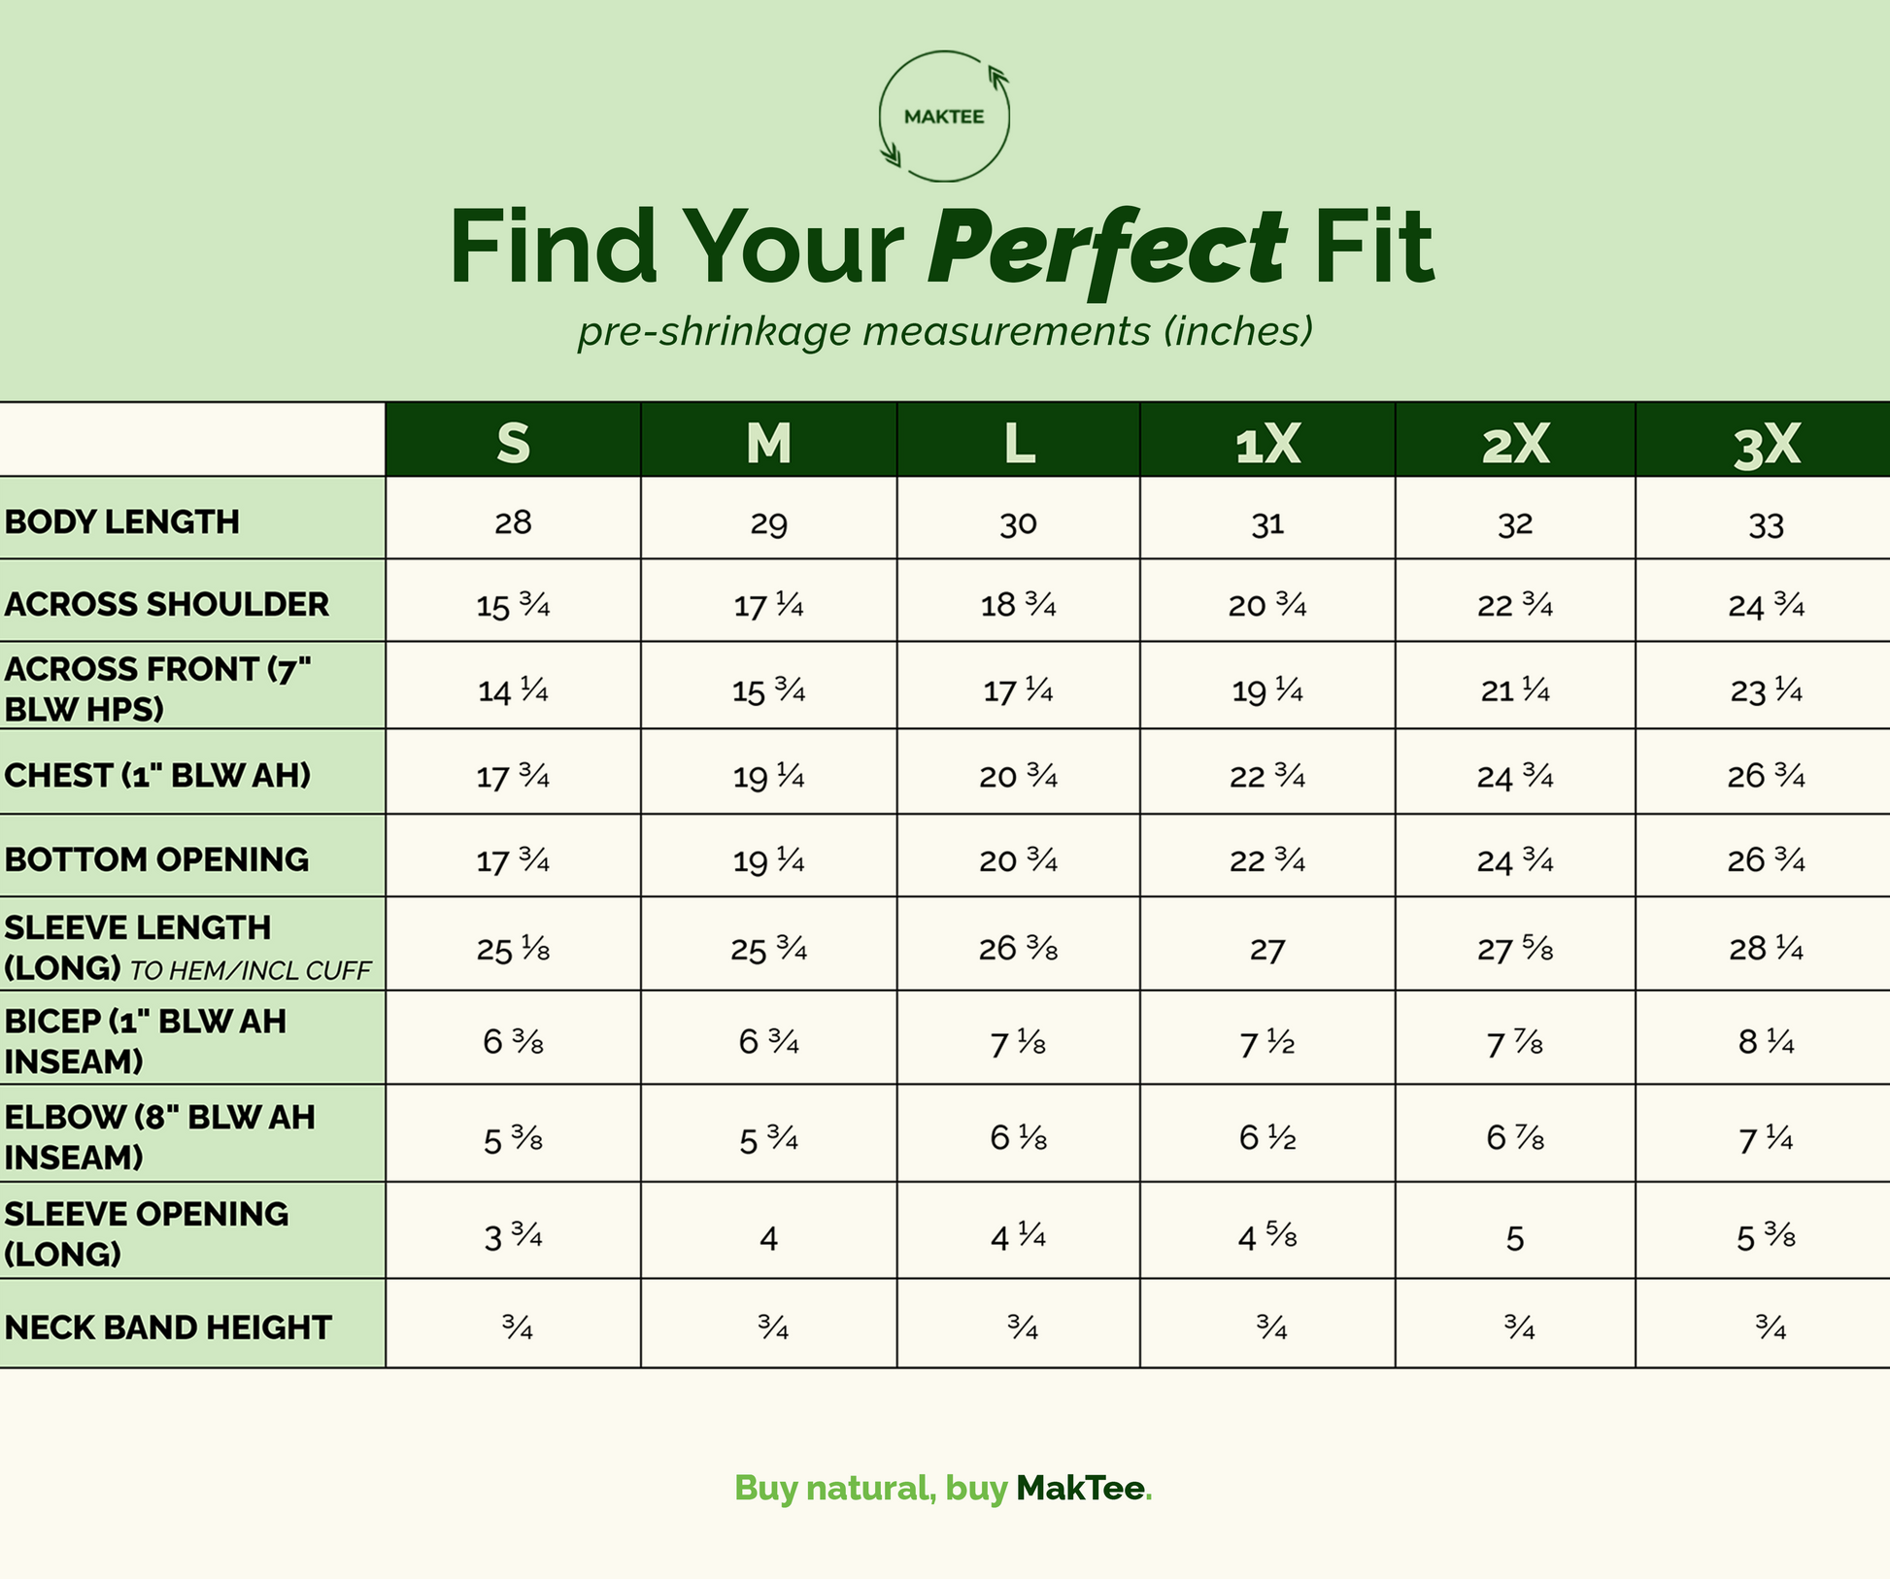Click the BOTTOM OPENING row label

pos(156,859)
